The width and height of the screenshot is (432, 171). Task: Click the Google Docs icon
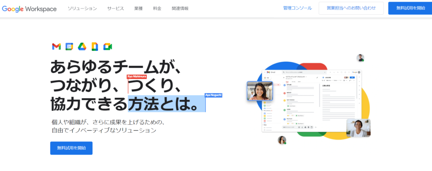[x=95, y=47]
